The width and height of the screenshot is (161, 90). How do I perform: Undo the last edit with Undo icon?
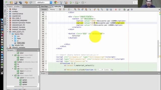click(x=26, y=2)
